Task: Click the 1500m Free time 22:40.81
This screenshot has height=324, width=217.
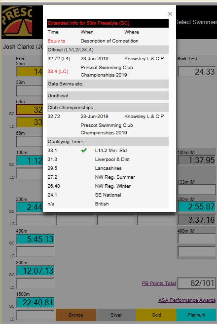Action: pyautogui.click(x=36, y=302)
